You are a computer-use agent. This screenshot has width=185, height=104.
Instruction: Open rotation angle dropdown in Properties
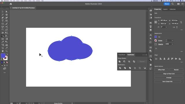166,27
